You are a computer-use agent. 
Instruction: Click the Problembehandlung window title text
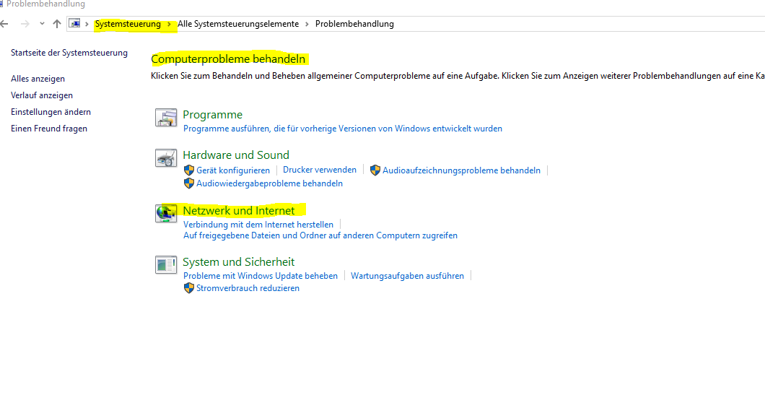coord(45,4)
